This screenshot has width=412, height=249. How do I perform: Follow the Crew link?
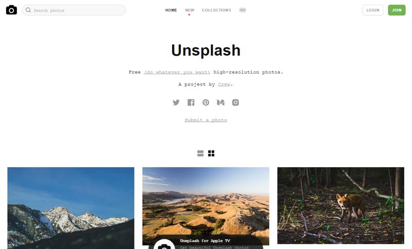pos(224,84)
